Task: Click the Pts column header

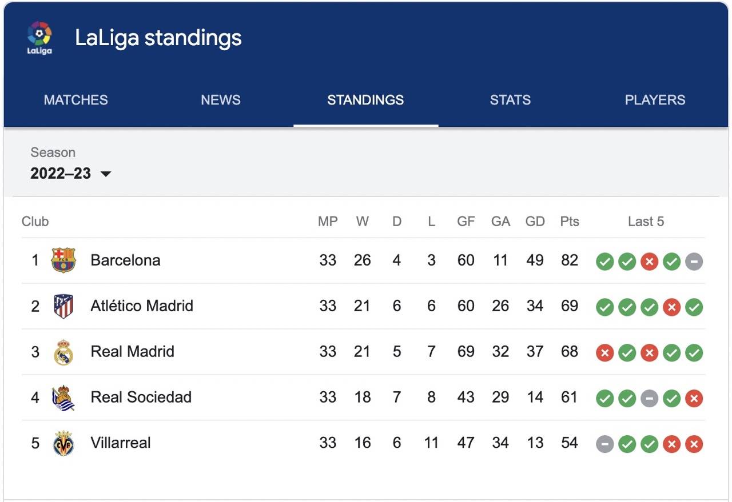Action: coord(570,222)
